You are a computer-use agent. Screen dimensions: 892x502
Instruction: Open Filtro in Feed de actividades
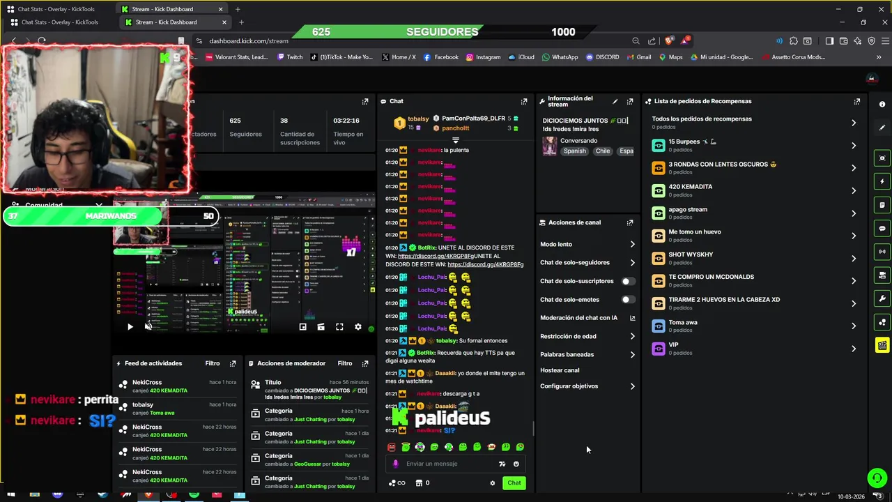(213, 363)
